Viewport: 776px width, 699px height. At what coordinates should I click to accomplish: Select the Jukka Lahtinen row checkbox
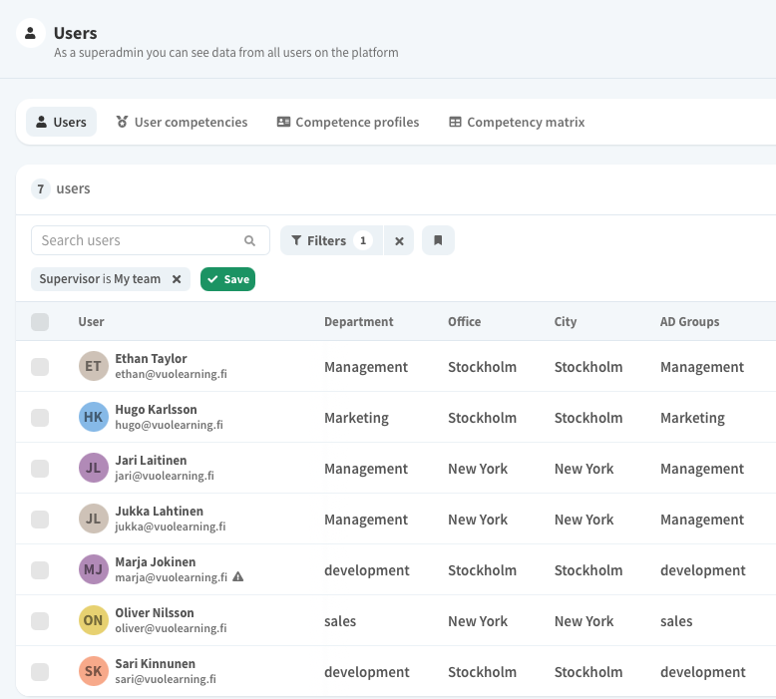click(40, 520)
